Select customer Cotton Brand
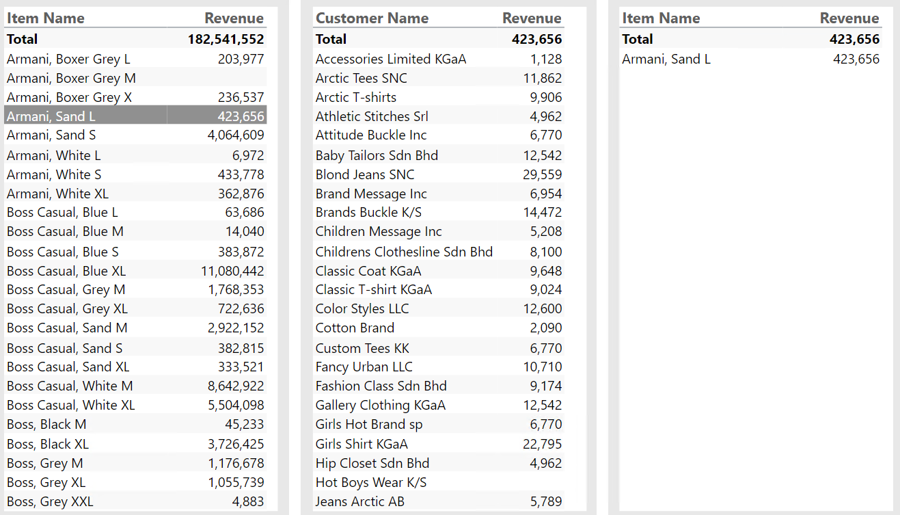 pos(355,328)
